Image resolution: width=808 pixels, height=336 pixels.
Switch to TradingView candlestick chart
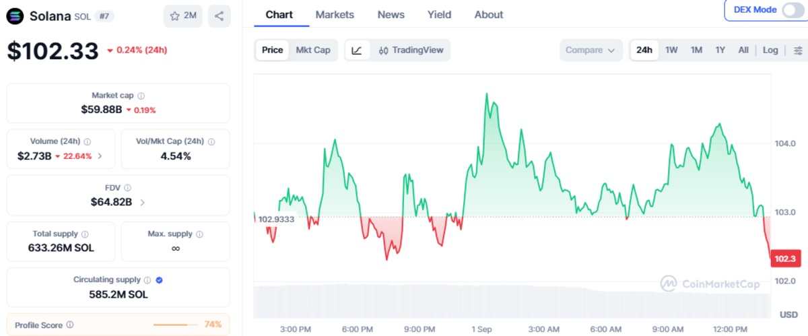coord(411,50)
